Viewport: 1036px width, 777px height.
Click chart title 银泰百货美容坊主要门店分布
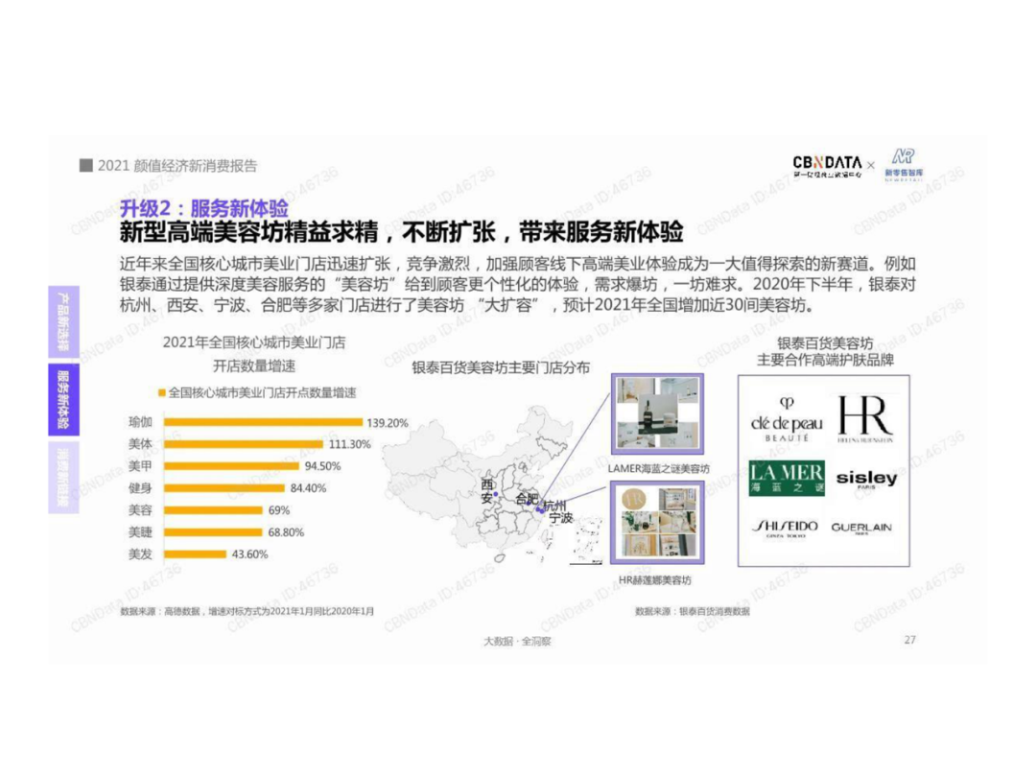(500, 368)
